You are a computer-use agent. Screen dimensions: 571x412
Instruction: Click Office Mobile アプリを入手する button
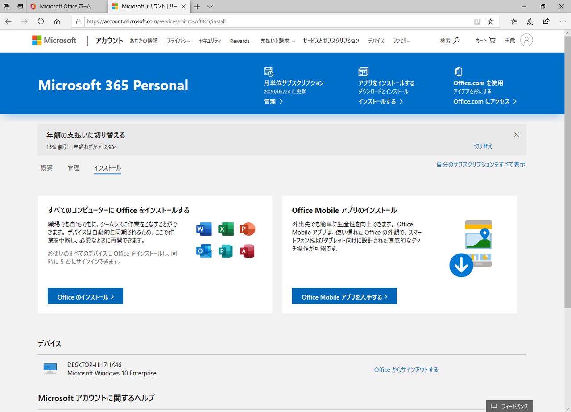click(344, 296)
